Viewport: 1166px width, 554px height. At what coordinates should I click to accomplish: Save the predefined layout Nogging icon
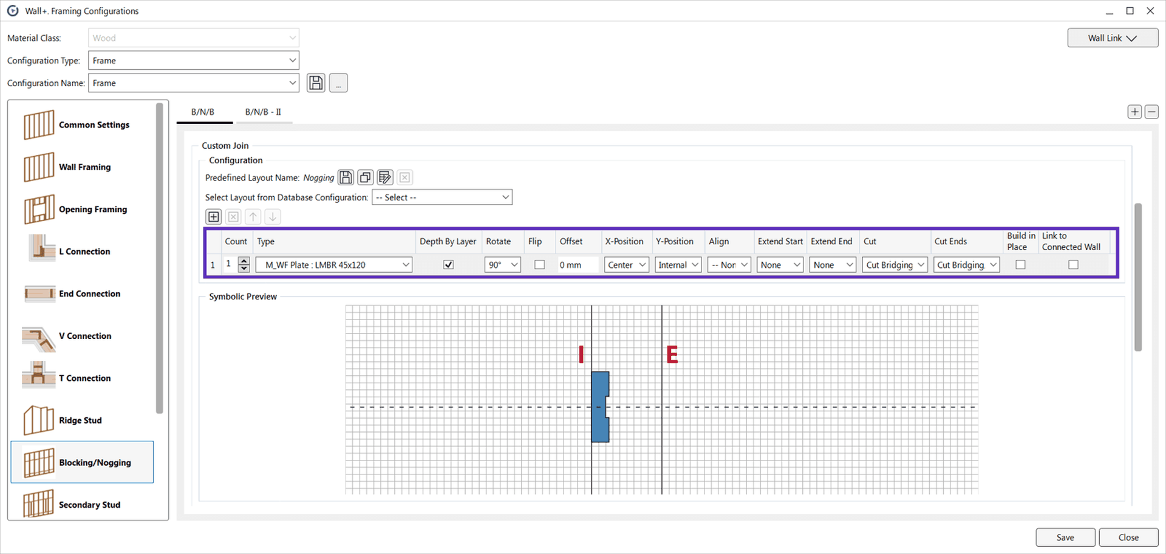coord(346,177)
